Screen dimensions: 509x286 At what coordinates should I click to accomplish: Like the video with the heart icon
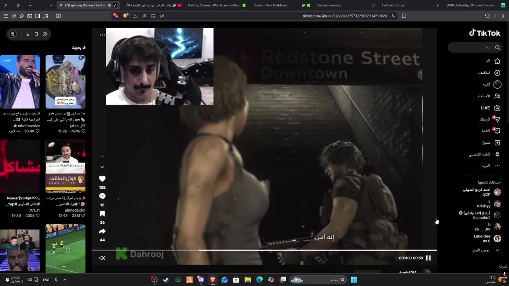[x=102, y=179]
